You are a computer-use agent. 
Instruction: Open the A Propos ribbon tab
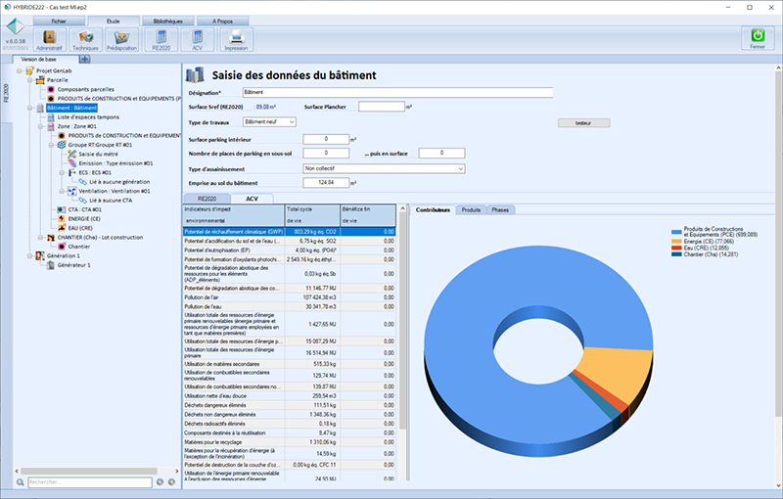[x=223, y=21]
